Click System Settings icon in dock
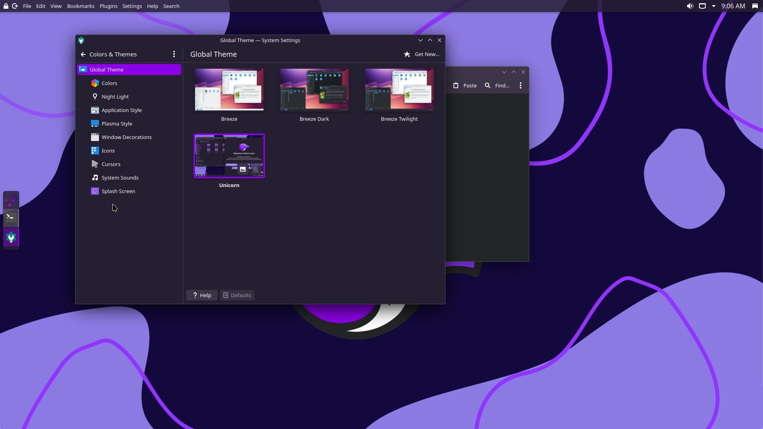 pos(11,238)
